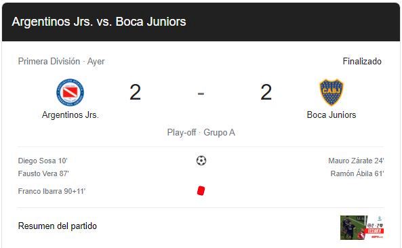Screen dimensions: 402x248
Task: Click the Primera División league label
Action: pos(49,61)
